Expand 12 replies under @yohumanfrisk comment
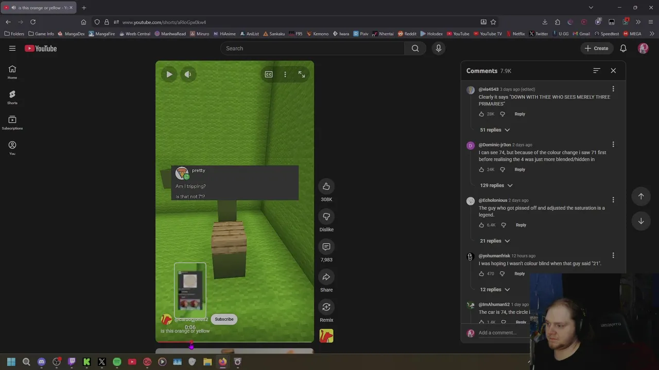The width and height of the screenshot is (659, 370). click(495, 290)
